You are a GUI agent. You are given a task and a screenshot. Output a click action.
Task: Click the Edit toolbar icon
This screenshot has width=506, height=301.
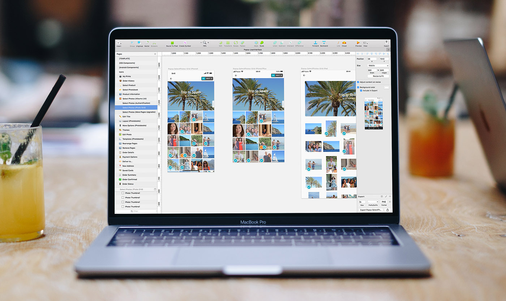[220, 43]
